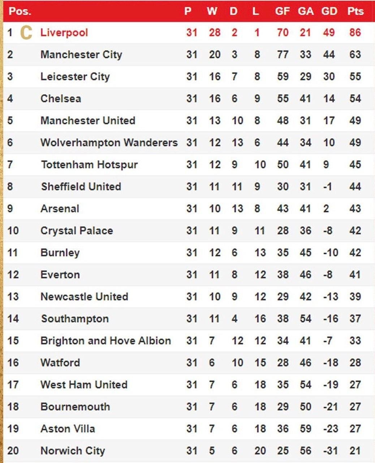Viewport: 375px width, 463px height.
Task: Click the GA column header
Action: (306, 11)
